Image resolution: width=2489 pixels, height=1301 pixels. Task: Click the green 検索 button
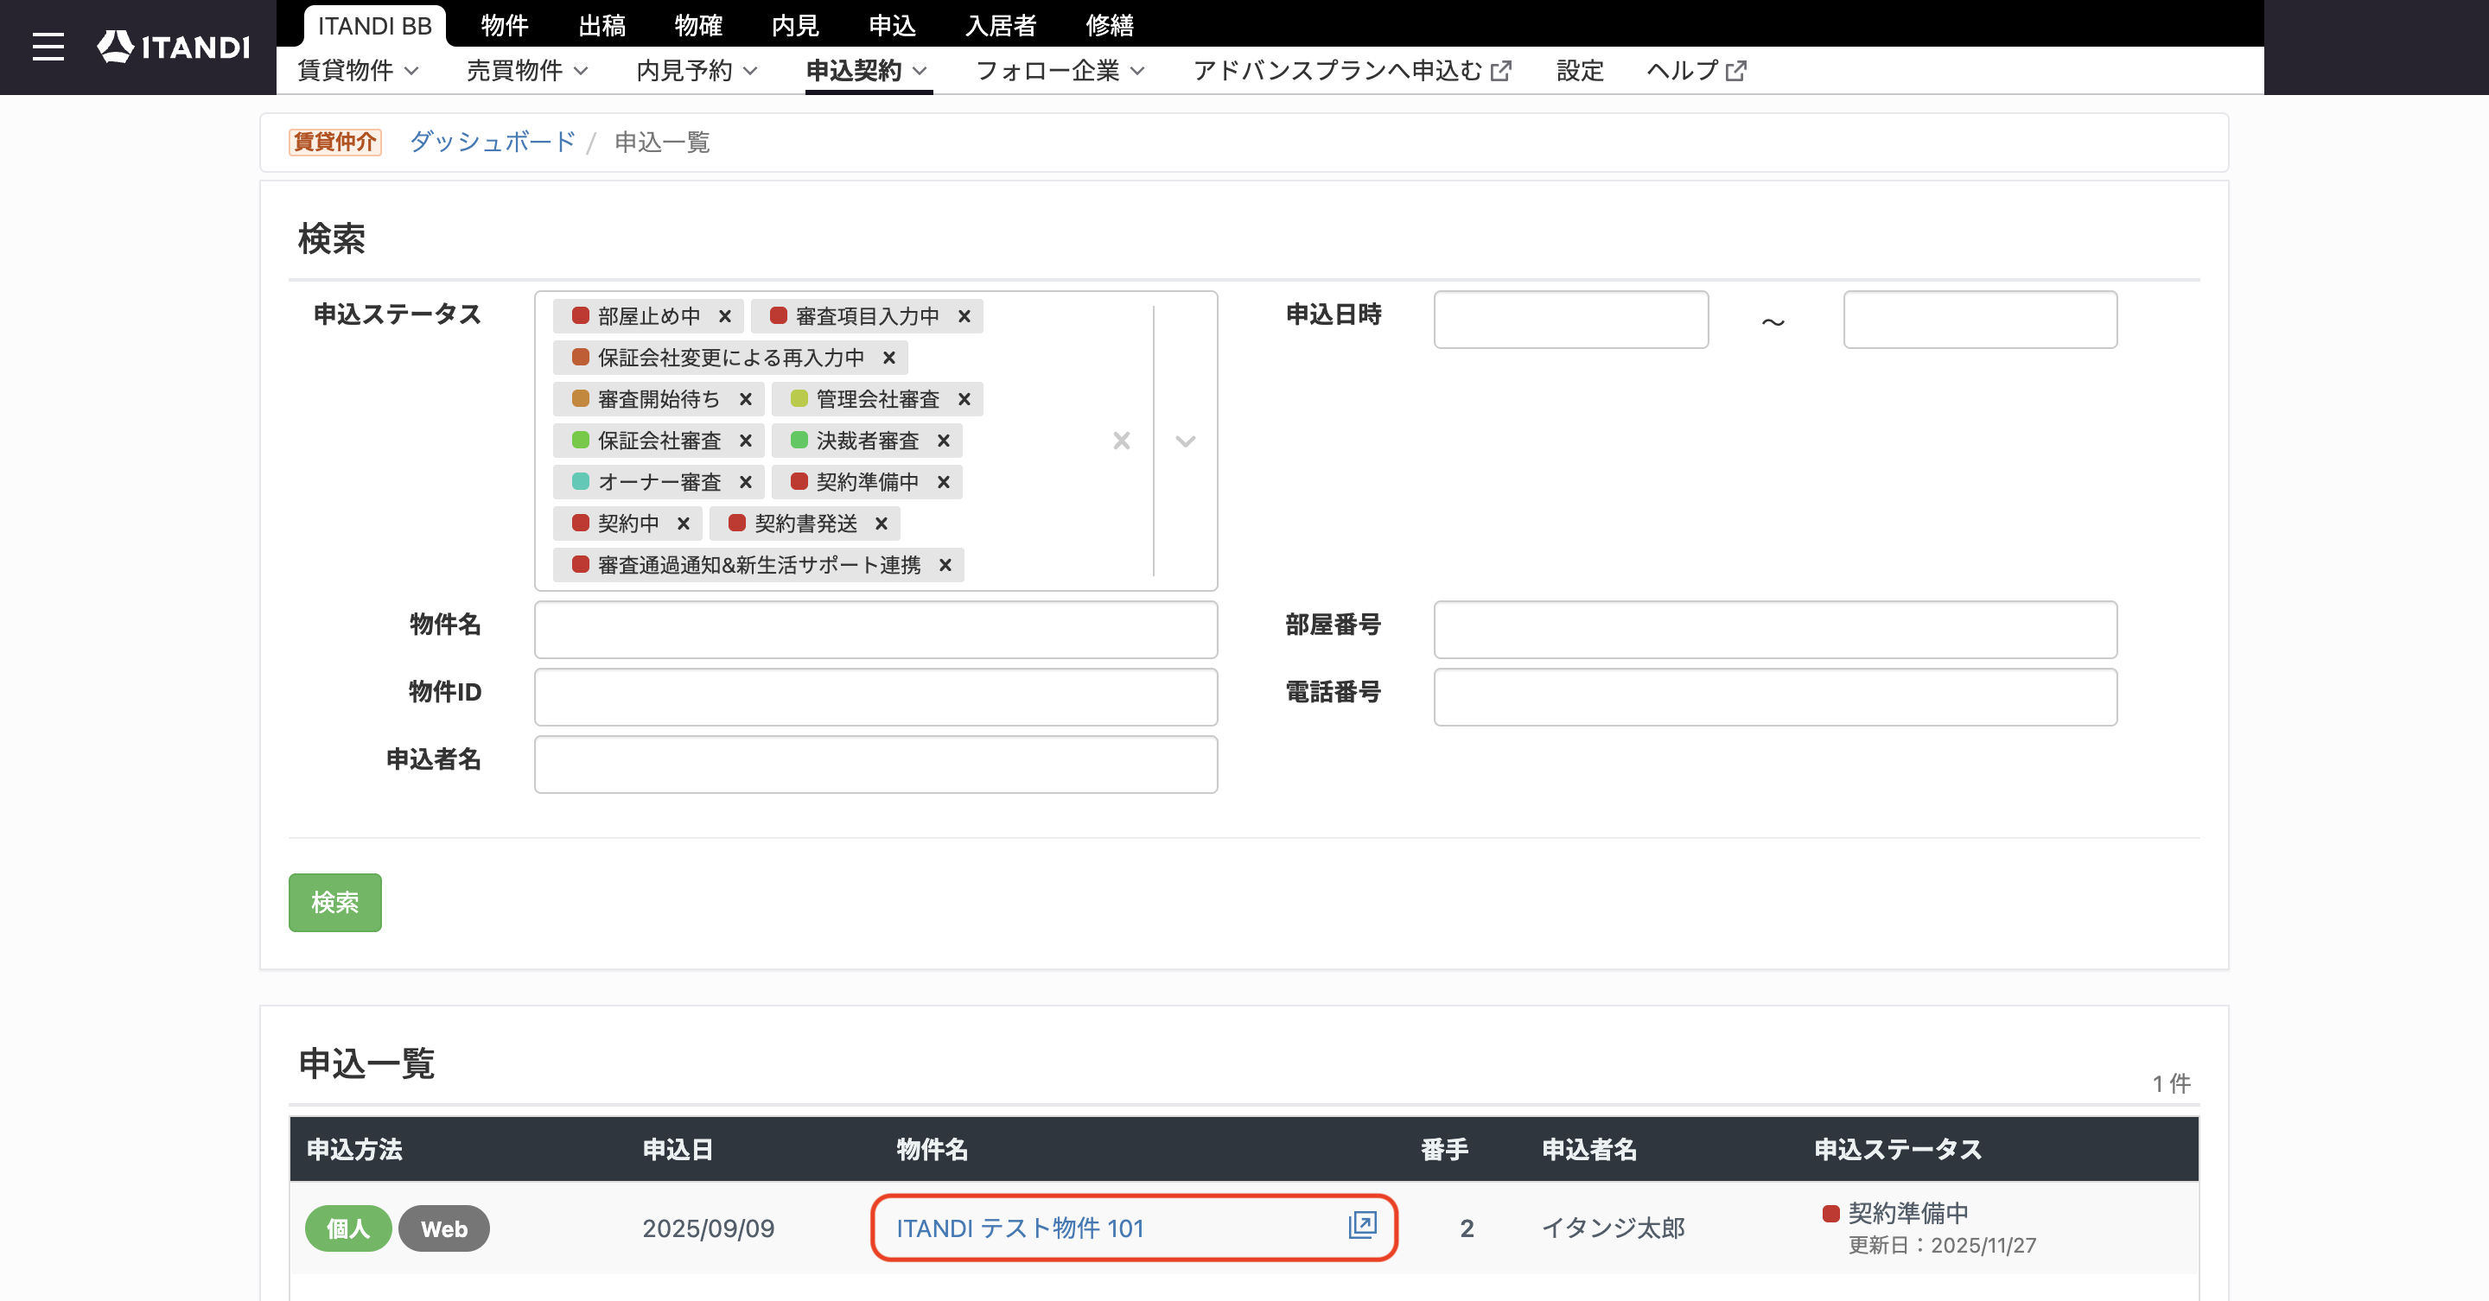[334, 902]
